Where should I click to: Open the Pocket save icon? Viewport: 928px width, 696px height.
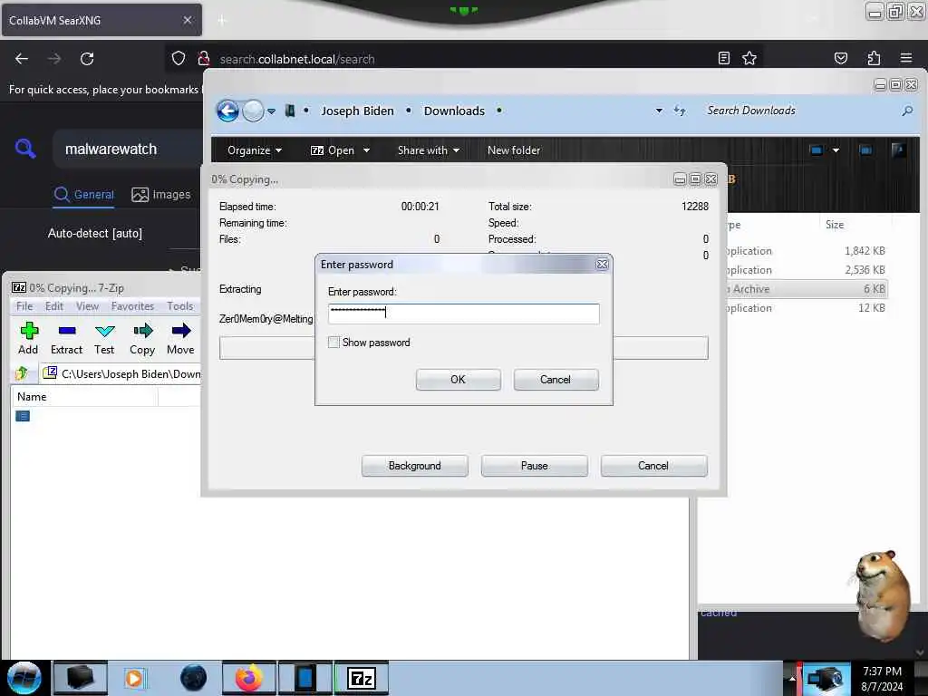pyautogui.click(x=841, y=58)
